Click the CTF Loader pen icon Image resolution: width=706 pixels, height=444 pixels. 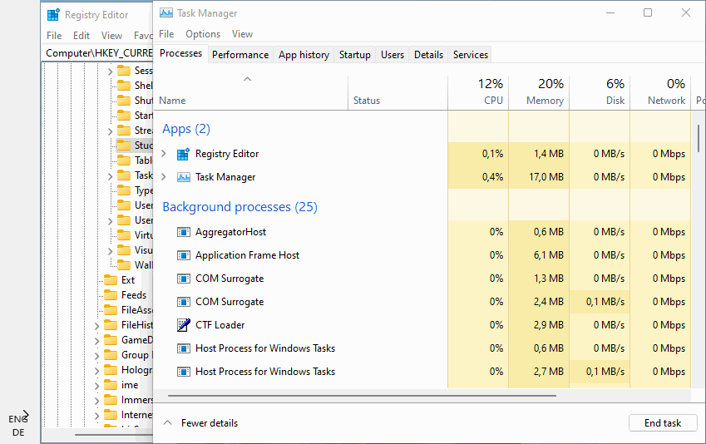183,324
